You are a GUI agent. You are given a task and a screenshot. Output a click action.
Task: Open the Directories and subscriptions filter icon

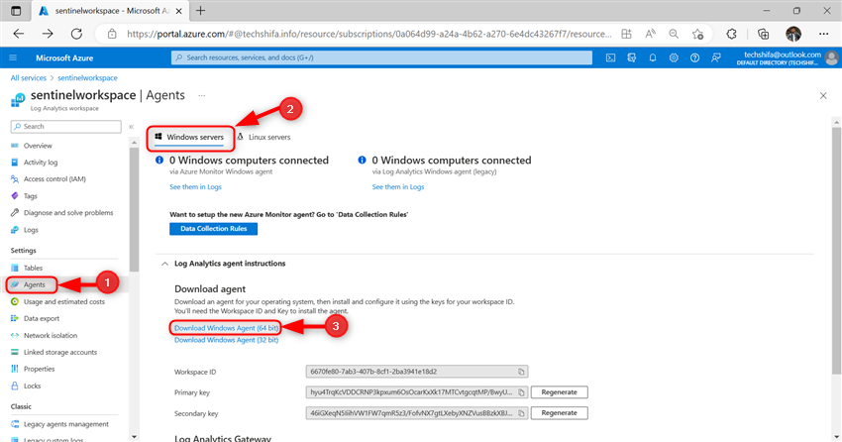632,57
